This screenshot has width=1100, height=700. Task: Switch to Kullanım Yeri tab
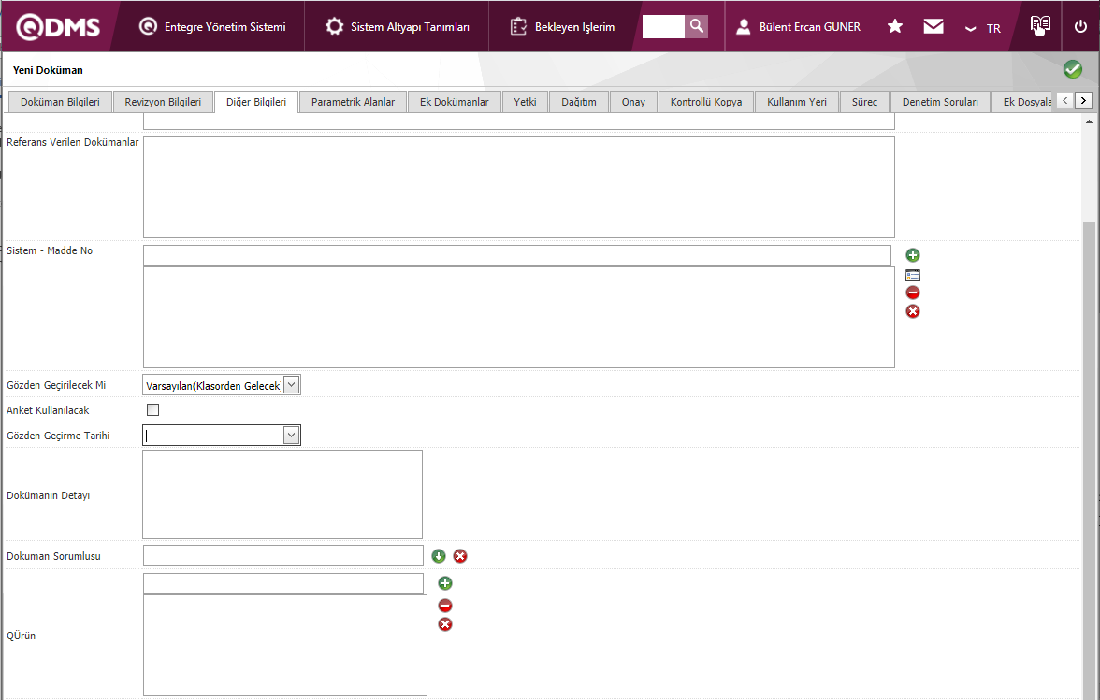797,102
